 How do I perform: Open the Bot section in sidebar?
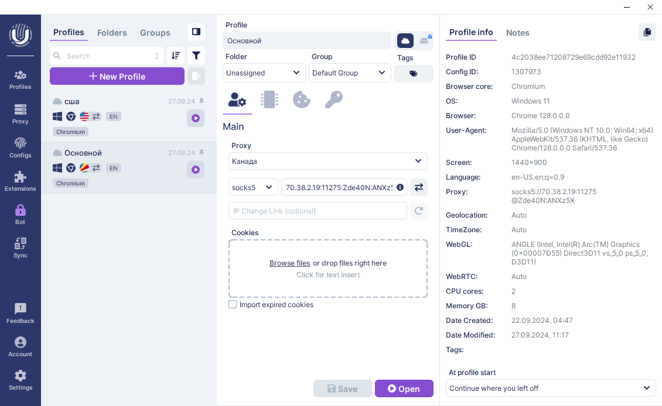pyautogui.click(x=21, y=214)
